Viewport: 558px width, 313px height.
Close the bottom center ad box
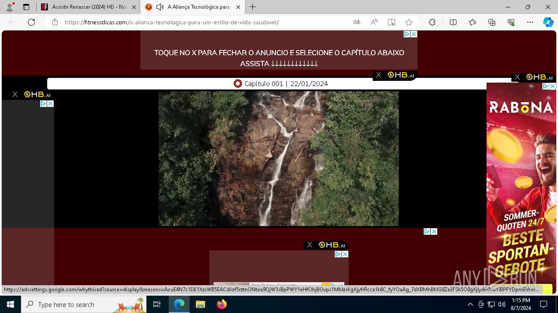[x=345, y=254]
